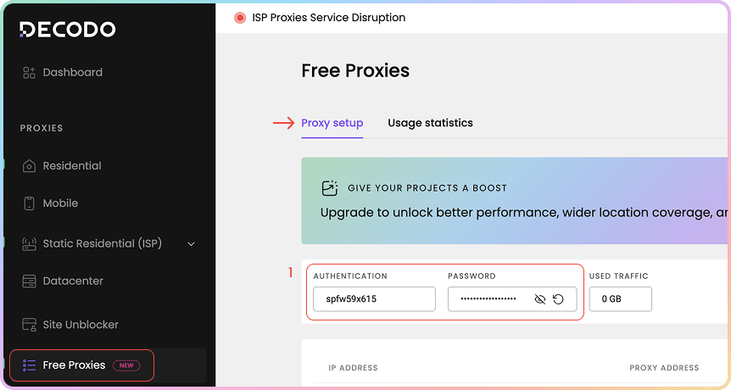The width and height of the screenshot is (731, 390).
Task: Click the Datacenter server icon
Action: coord(29,281)
